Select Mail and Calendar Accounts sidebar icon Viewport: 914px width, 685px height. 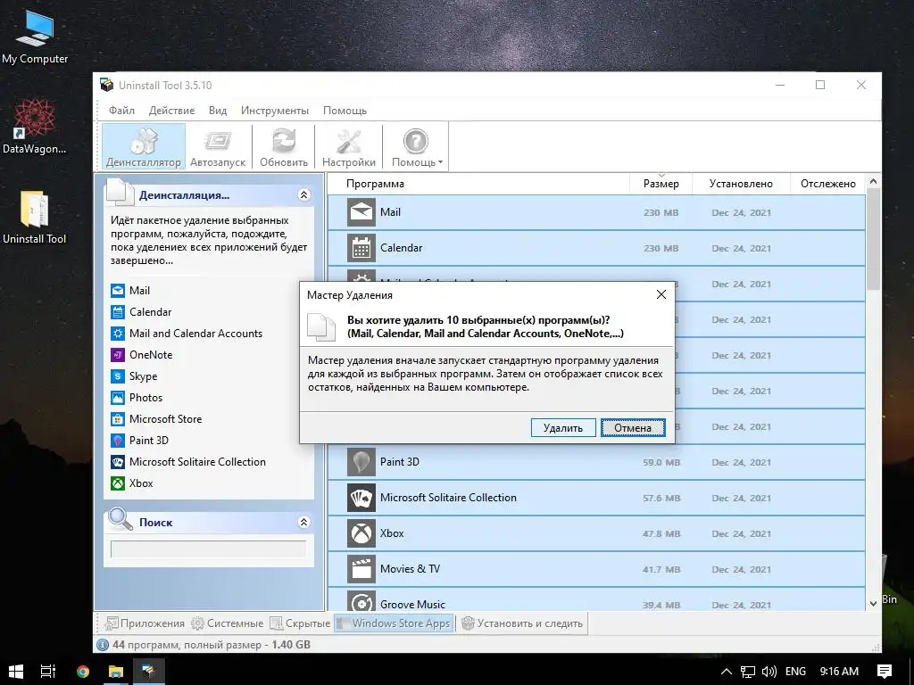pos(118,334)
